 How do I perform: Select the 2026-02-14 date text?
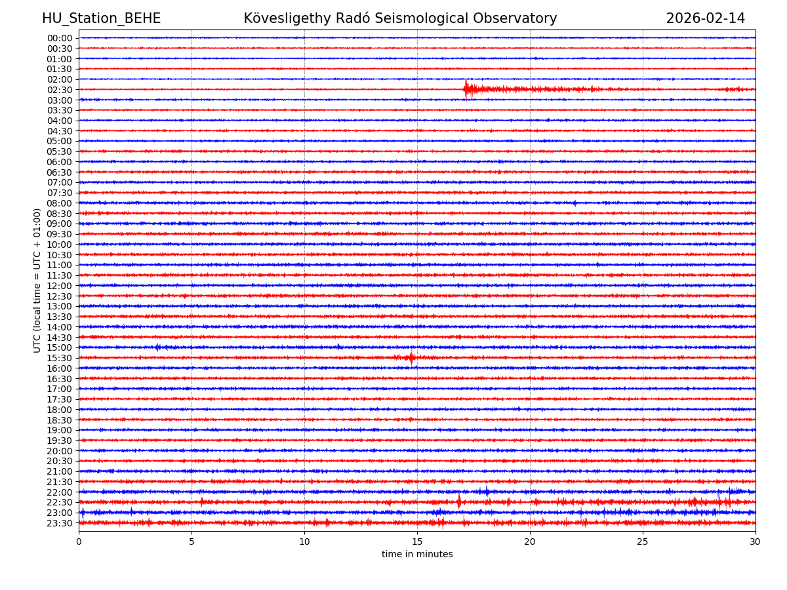pos(705,19)
